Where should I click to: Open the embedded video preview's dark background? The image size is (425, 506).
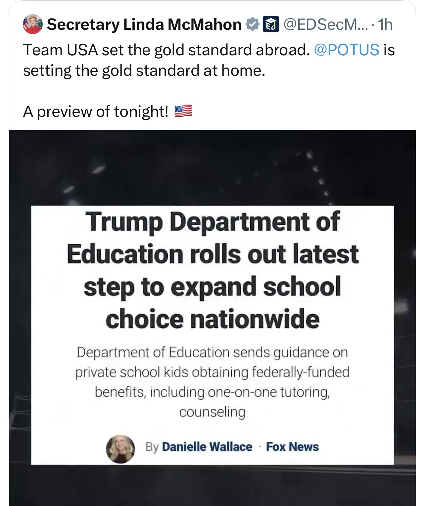click(x=212, y=166)
